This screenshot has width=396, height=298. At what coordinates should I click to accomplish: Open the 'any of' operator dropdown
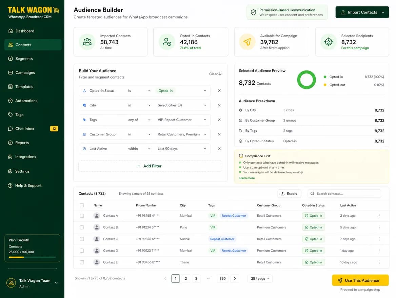click(139, 120)
